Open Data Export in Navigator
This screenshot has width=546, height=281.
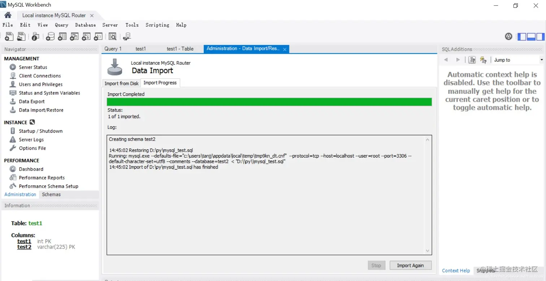coord(32,101)
